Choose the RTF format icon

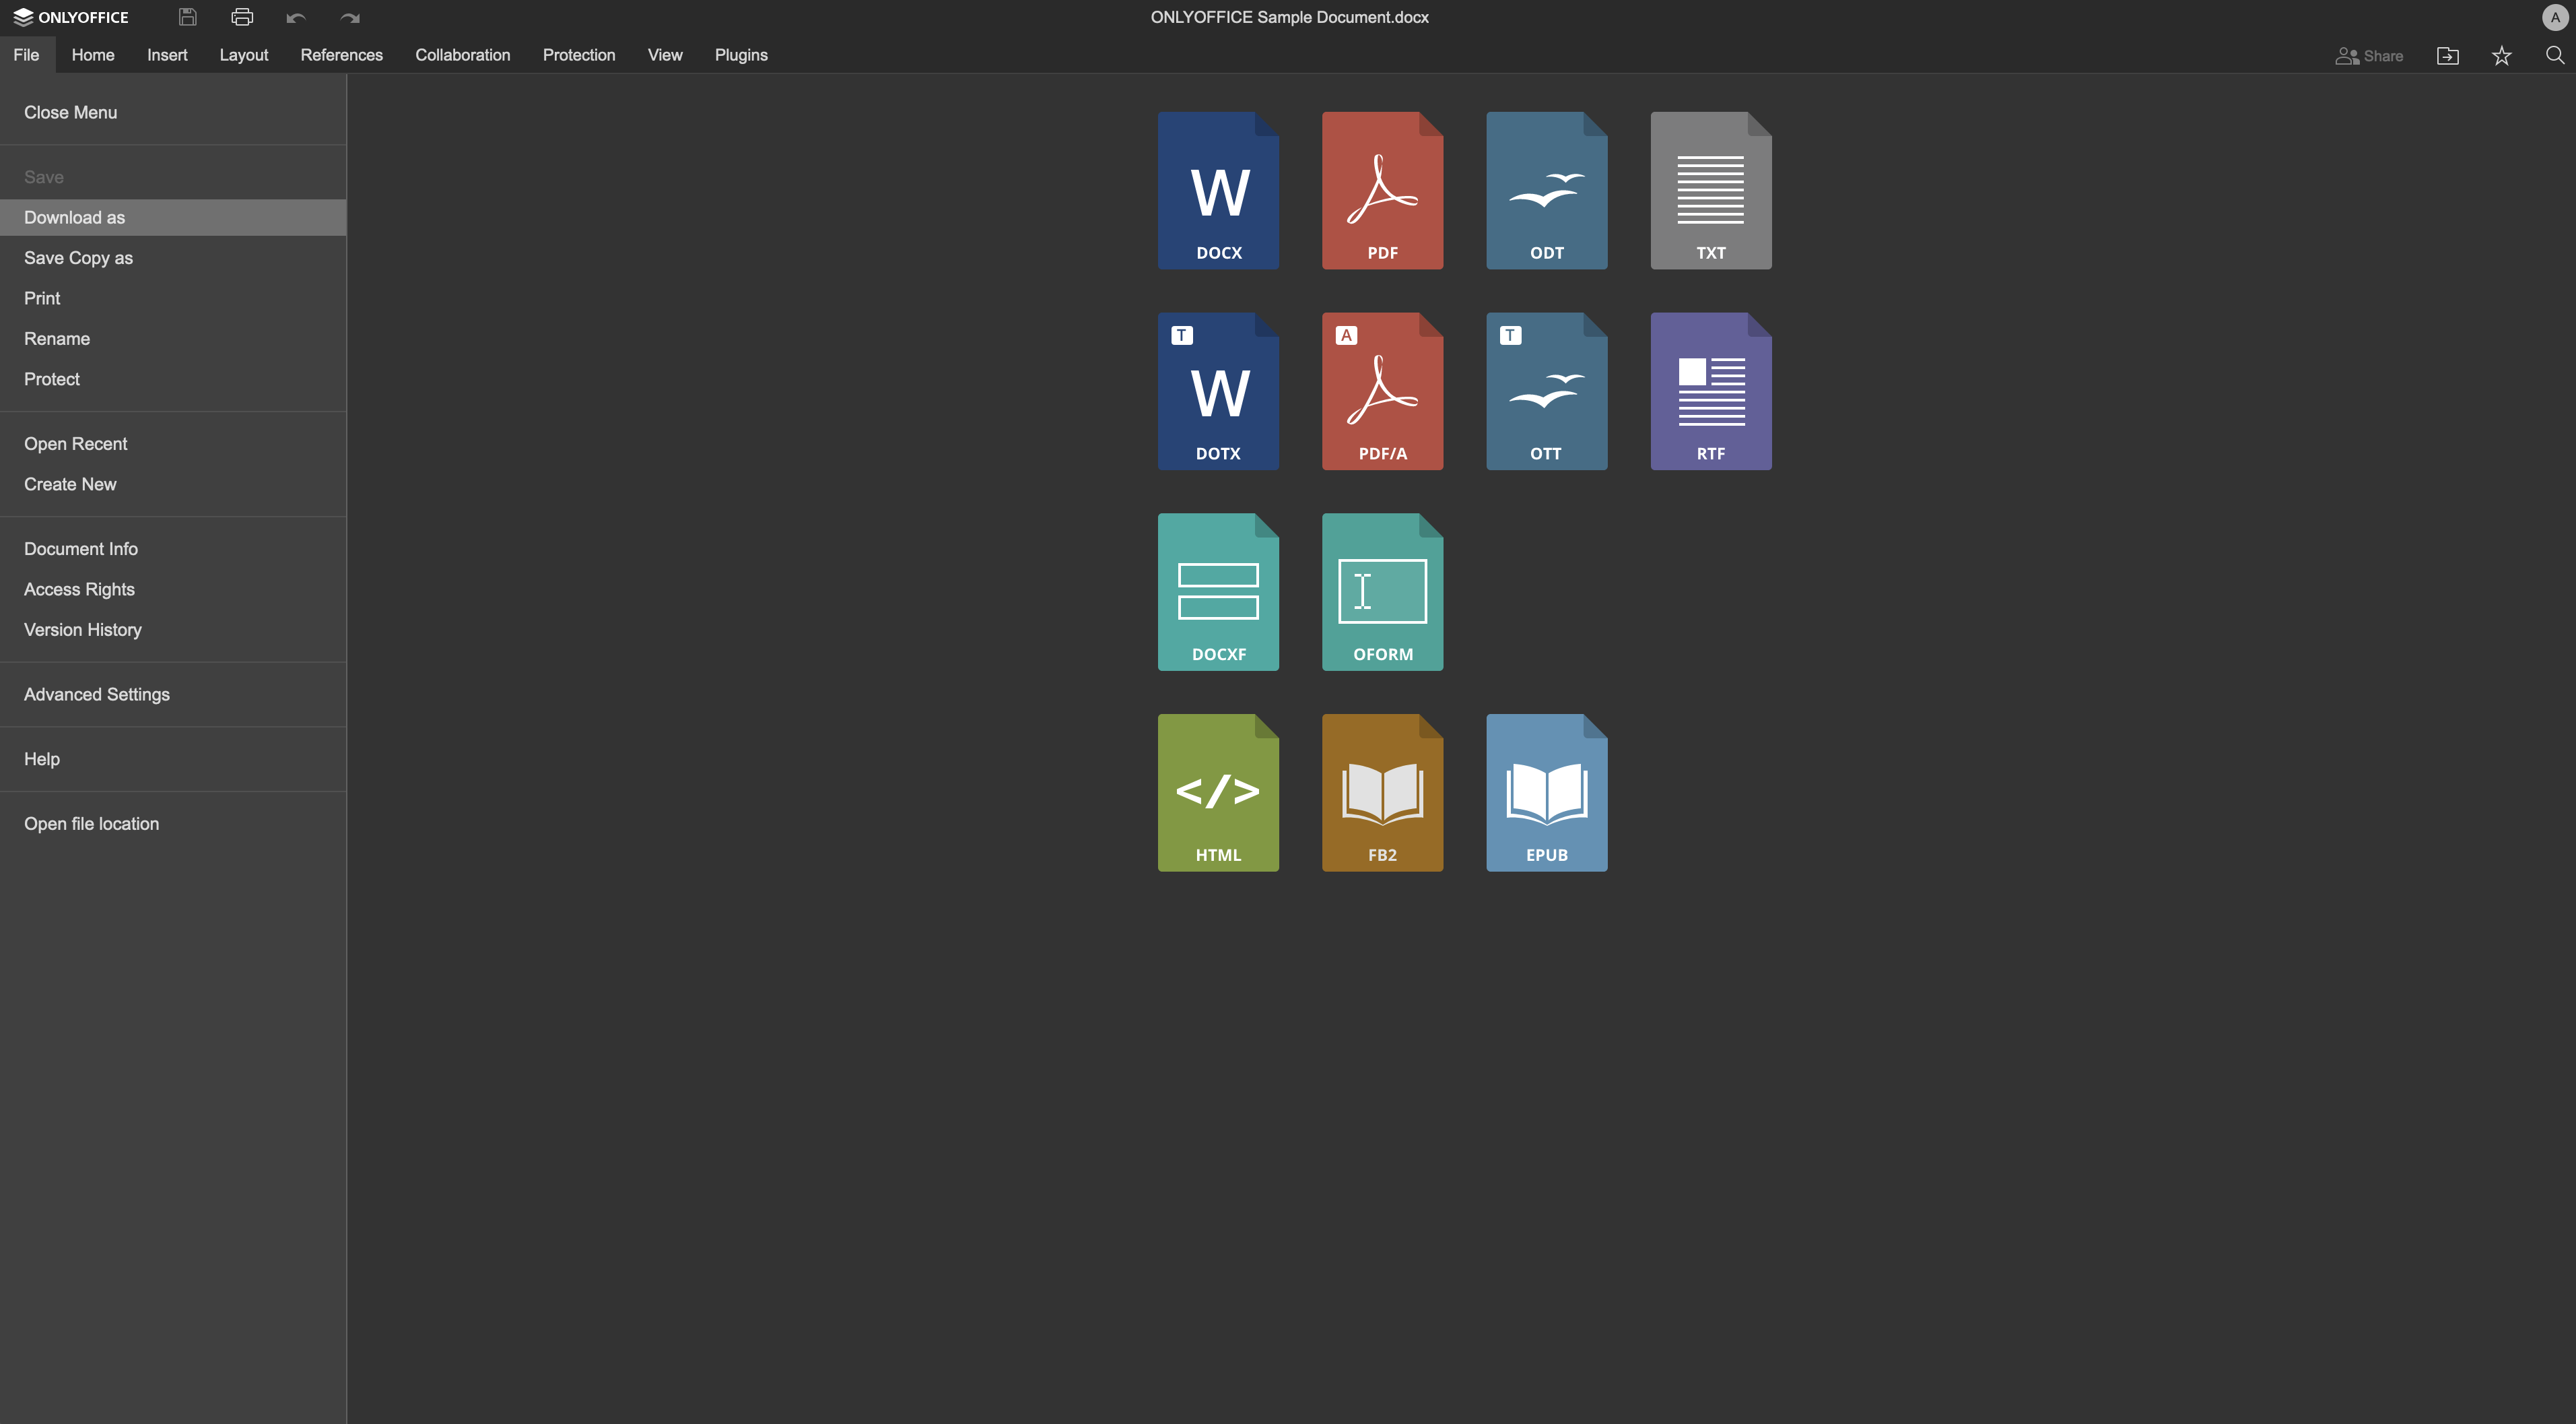click(x=1711, y=391)
